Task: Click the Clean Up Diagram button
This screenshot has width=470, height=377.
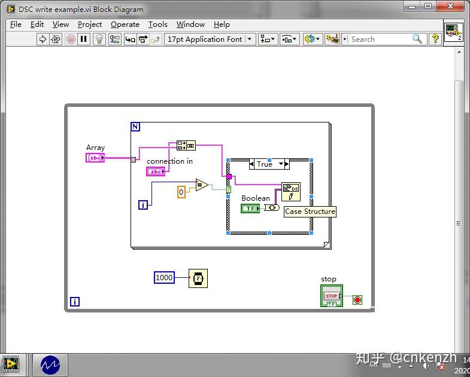Action: pos(332,39)
